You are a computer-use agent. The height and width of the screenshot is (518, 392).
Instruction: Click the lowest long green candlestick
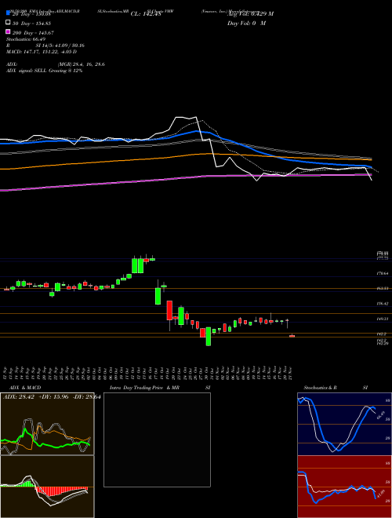209,336
